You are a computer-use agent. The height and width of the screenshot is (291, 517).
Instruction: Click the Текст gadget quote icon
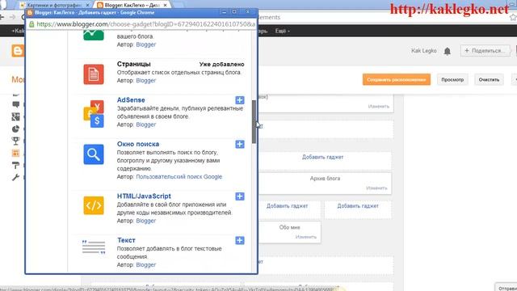pos(94,247)
